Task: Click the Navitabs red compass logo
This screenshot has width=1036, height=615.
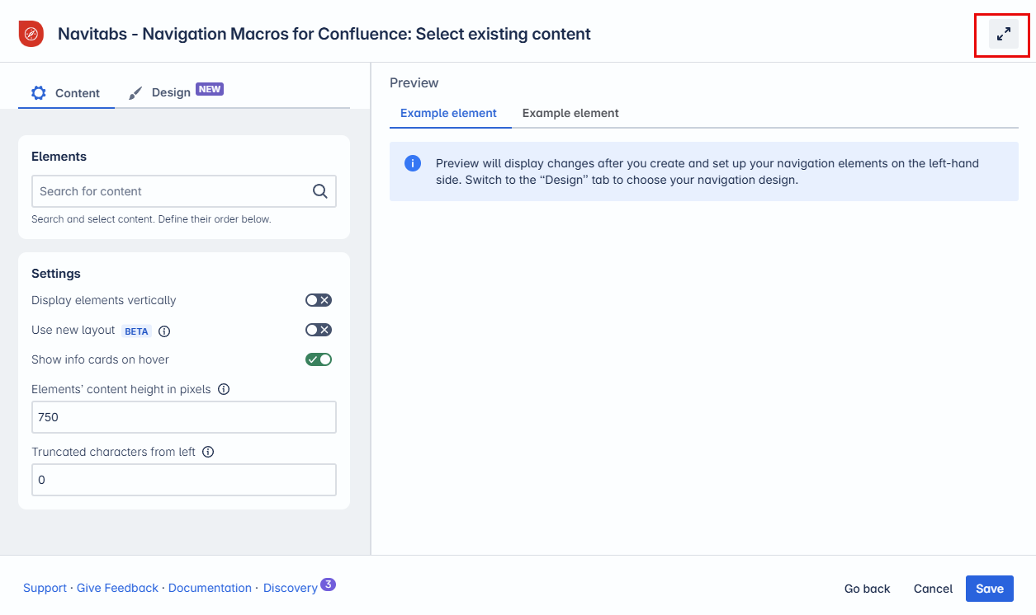Action: (x=31, y=34)
